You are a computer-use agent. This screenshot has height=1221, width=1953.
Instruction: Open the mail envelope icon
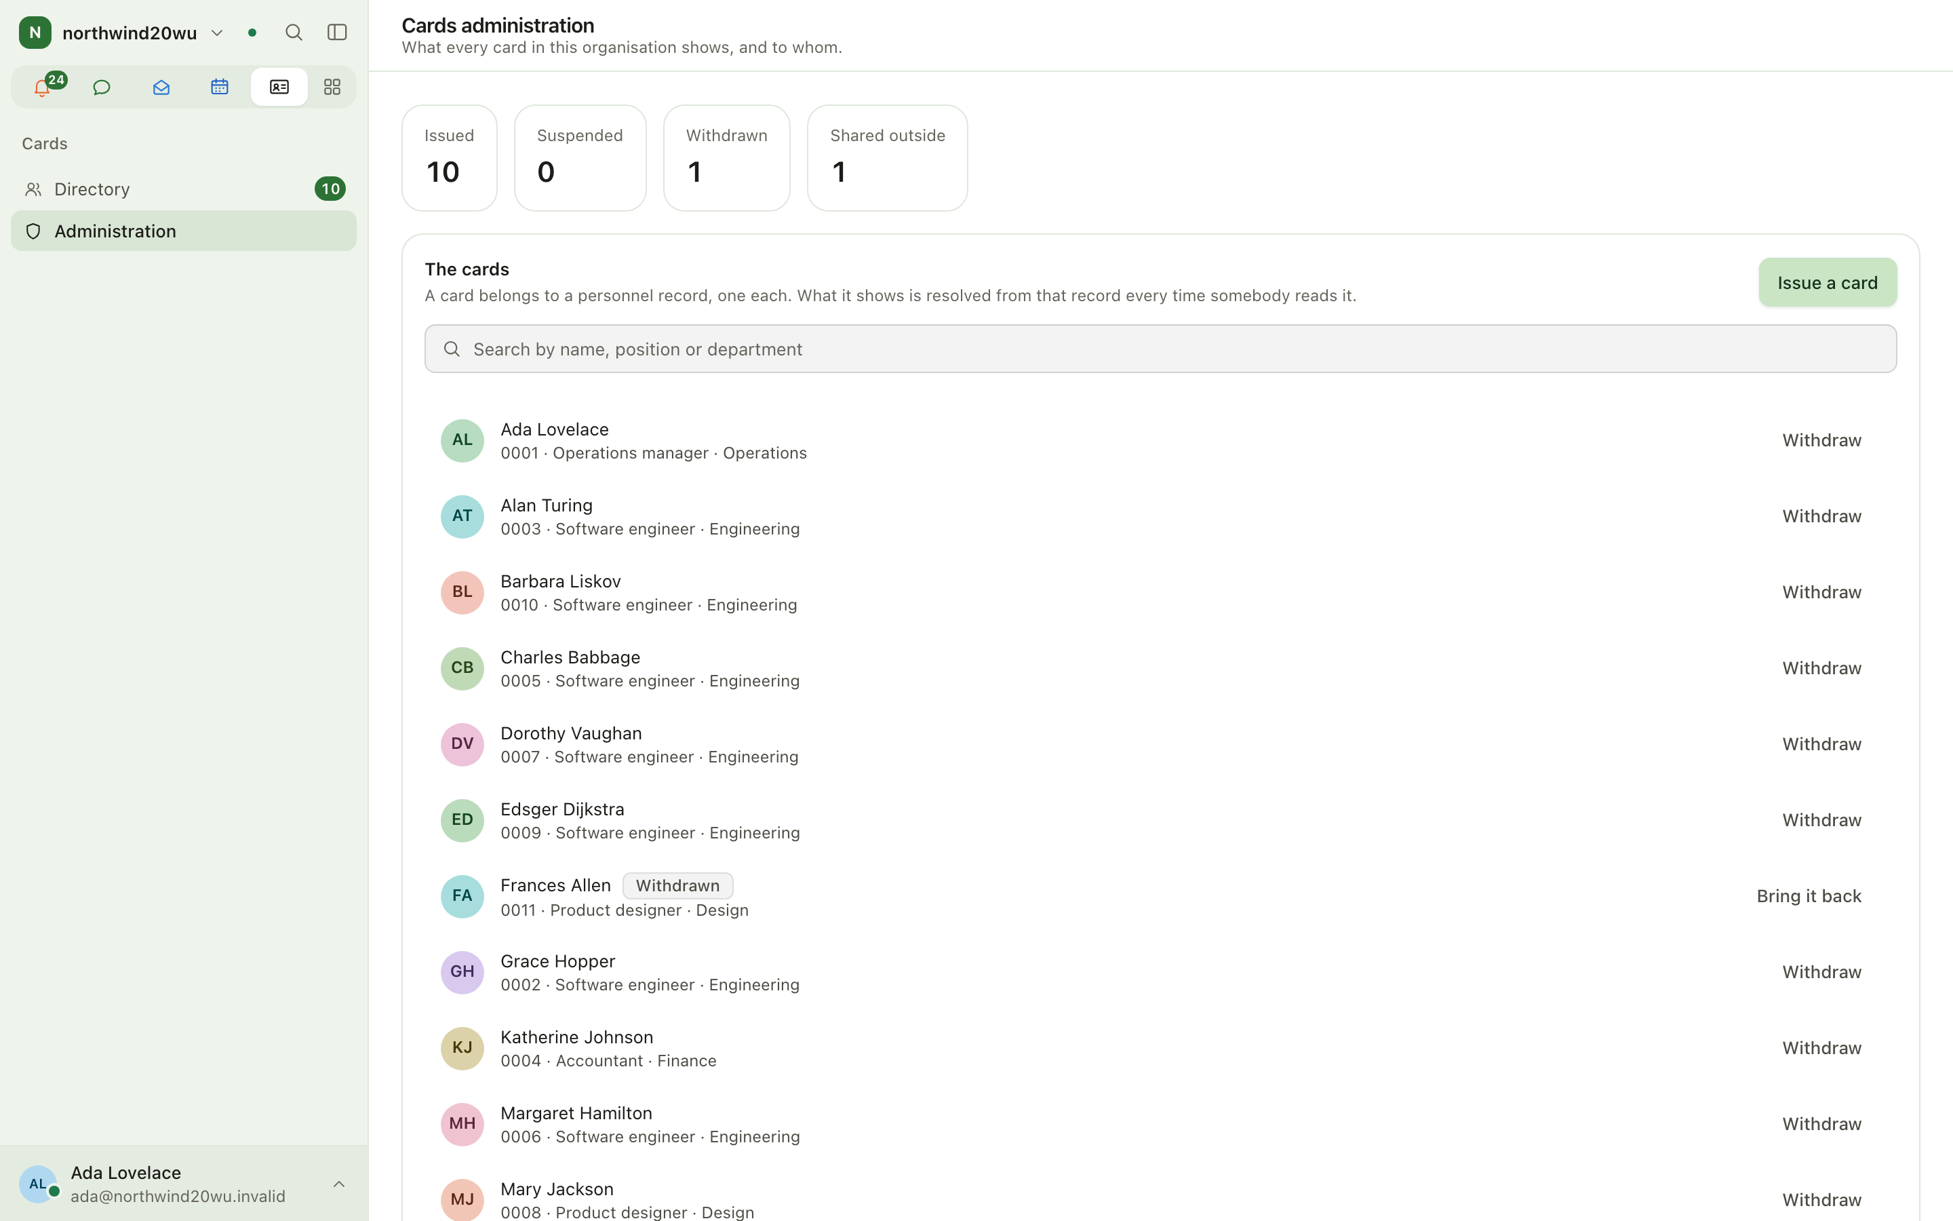point(161,88)
